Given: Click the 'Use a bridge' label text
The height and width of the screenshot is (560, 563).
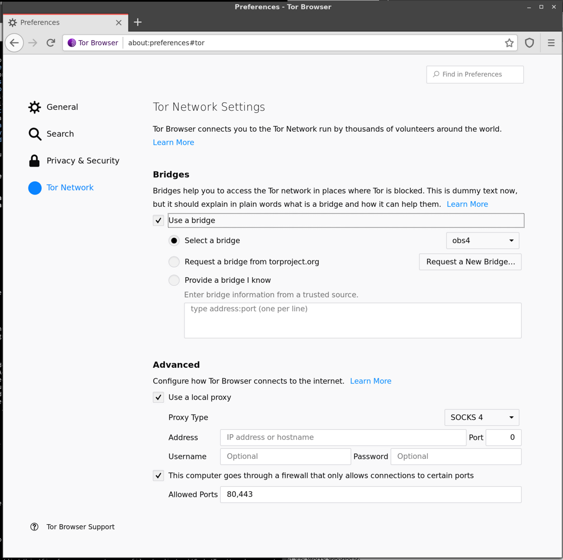Looking at the screenshot, I should (192, 220).
